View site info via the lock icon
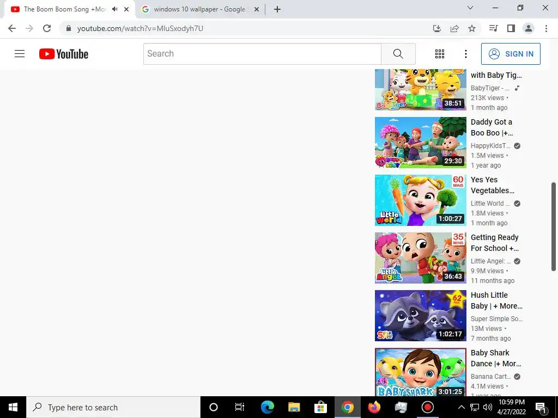 (x=69, y=28)
